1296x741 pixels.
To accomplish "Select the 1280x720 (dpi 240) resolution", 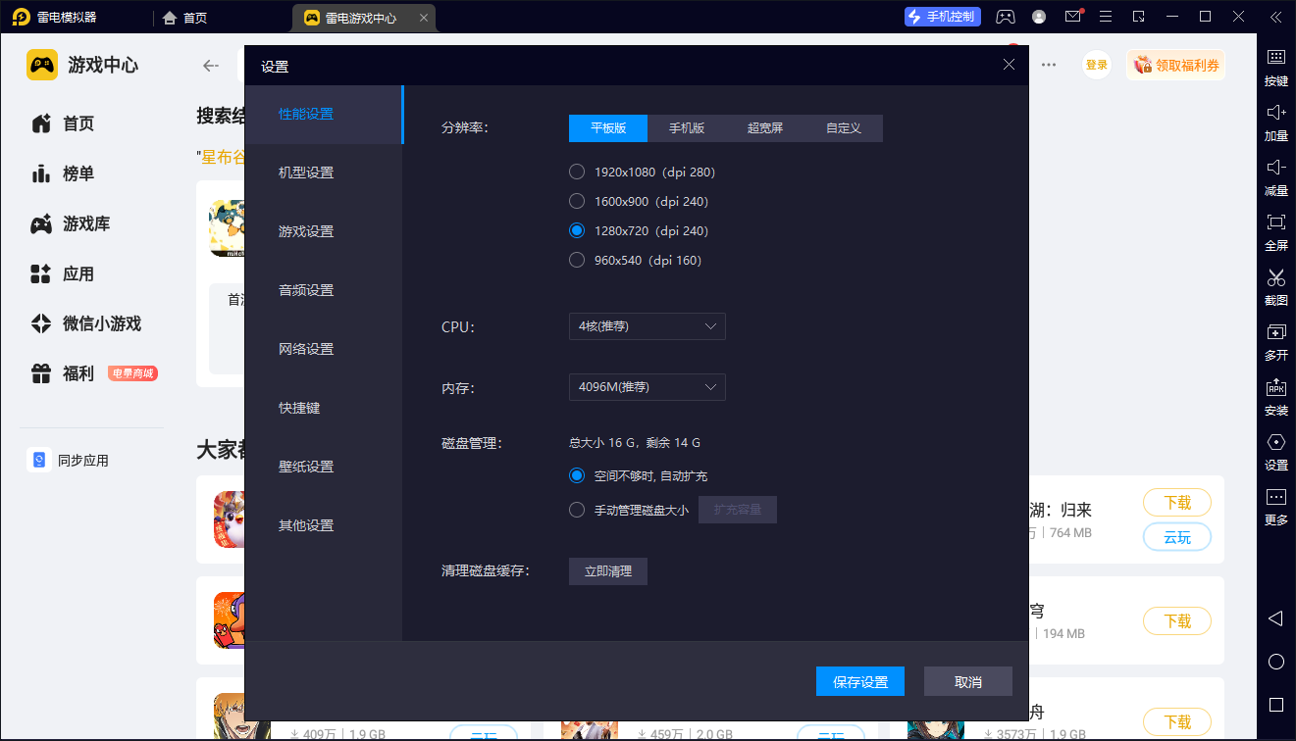I will click(x=639, y=231).
